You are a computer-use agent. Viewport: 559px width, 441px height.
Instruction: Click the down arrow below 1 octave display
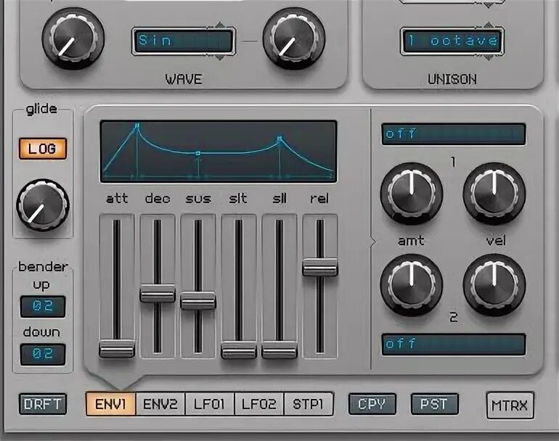(x=489, y=57)
